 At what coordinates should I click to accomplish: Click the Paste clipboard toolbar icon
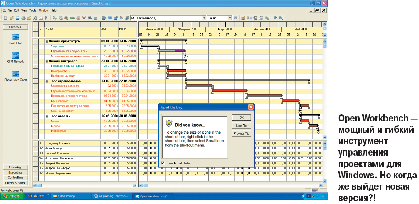66,18
